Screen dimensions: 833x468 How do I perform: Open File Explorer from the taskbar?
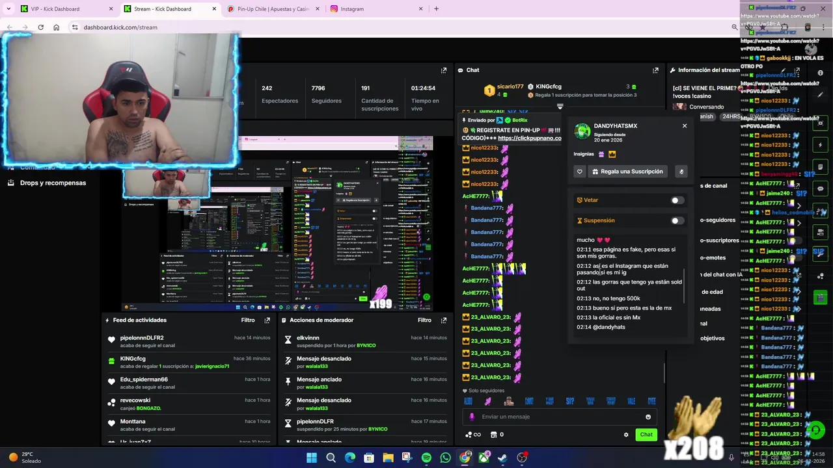(x=388, y=458)
